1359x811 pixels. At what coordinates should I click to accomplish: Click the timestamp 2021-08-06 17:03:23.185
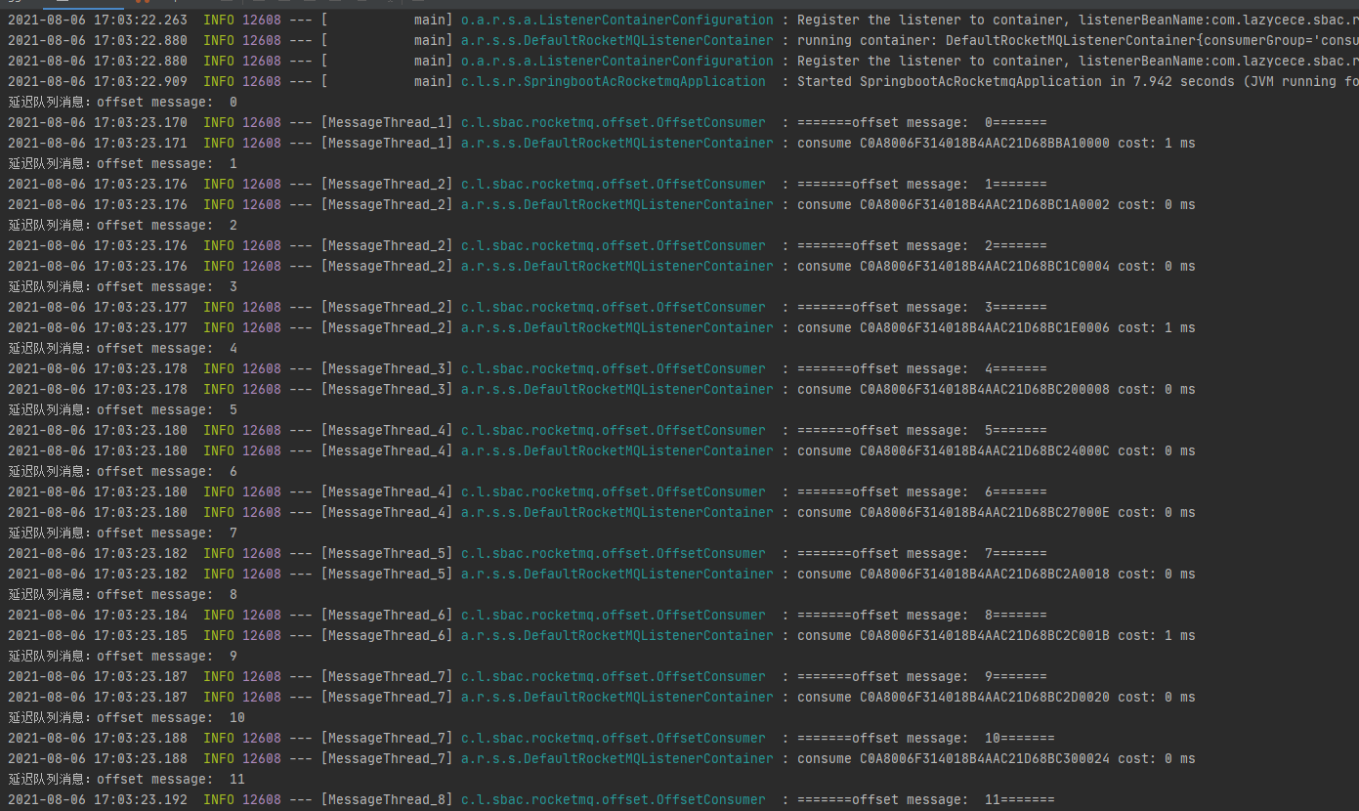(x=98, y=635)
